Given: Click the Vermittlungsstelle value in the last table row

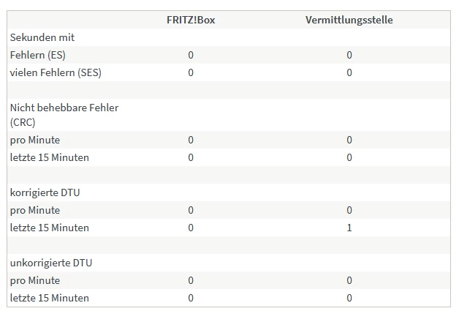Looking at the screenshot, I should click(349, 298).
